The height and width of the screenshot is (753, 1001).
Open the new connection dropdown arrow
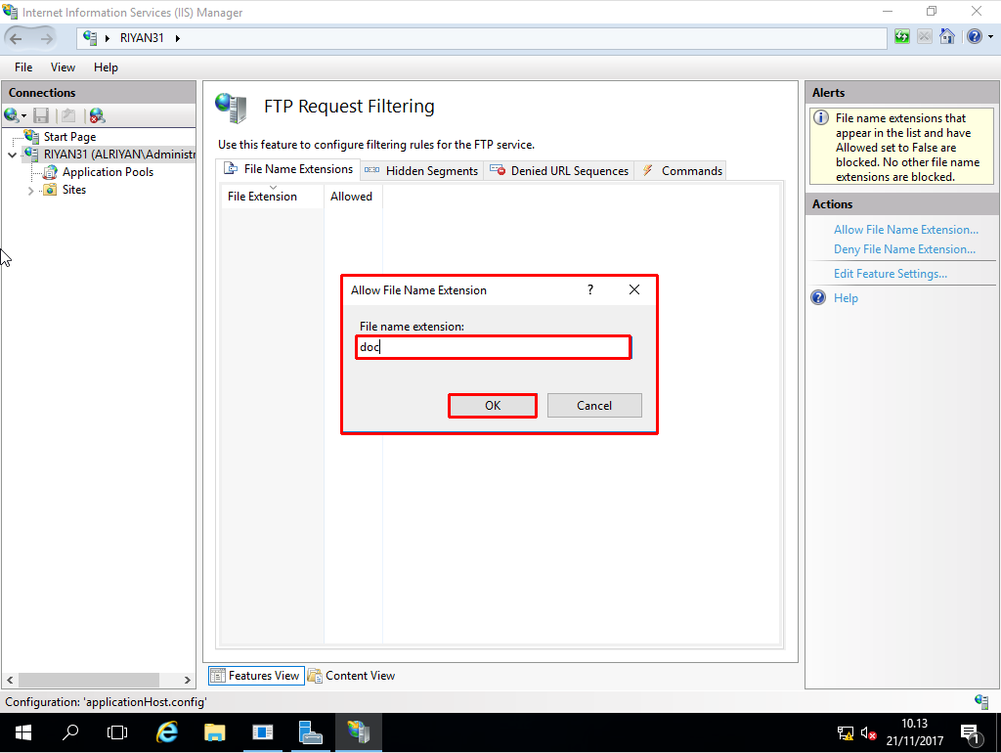click(24, 116)
